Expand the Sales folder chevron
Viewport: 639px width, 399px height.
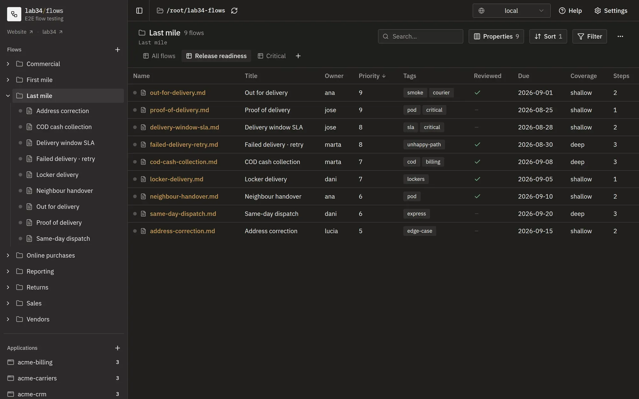pos(8,303)
